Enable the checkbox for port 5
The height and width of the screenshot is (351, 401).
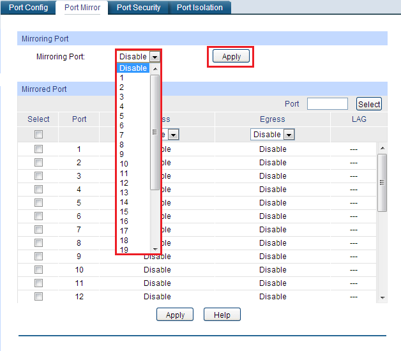tap(38, 203)
